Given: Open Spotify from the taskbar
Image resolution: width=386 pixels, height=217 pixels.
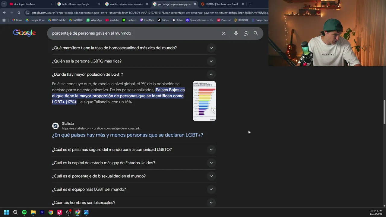Looking at the screenshot, I should coord(24,212).
